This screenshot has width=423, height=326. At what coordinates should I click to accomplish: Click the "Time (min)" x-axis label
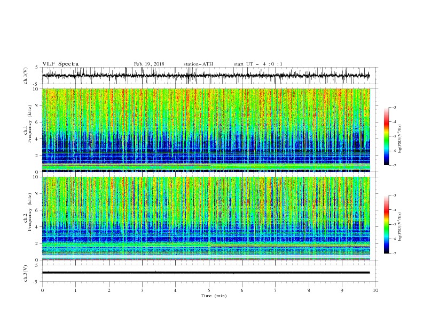214,296
